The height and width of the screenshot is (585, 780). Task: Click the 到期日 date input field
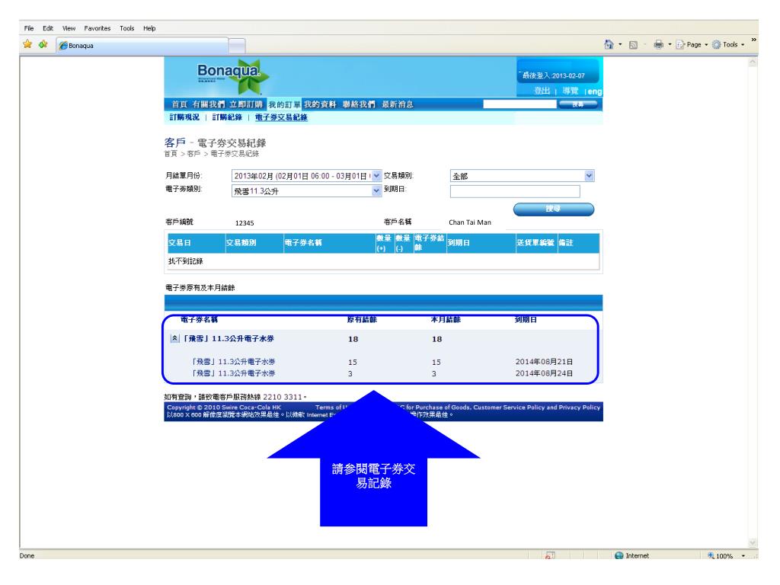(515, 191)
